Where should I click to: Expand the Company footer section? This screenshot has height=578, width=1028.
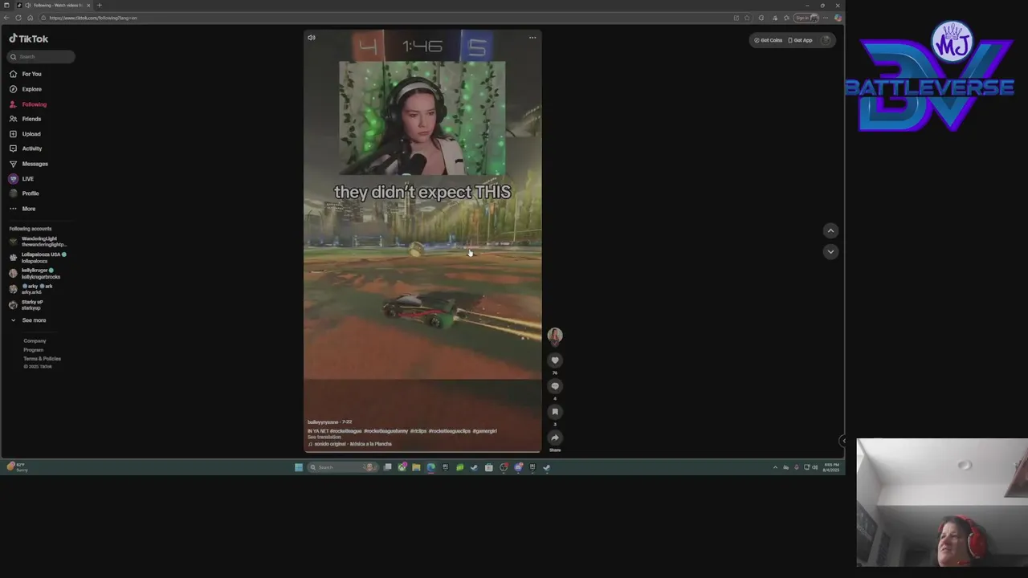pos(35,341)
